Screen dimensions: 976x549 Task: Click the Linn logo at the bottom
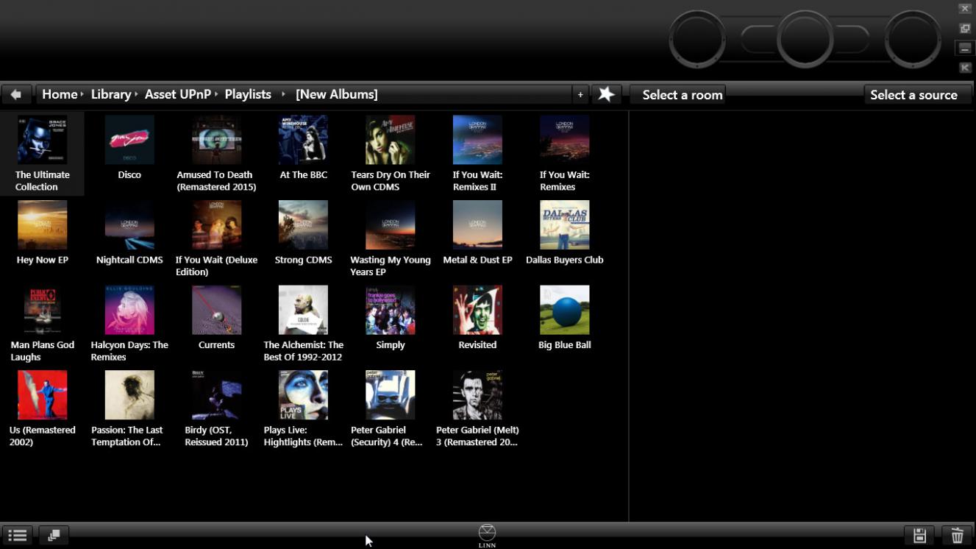click(x=487, y=535)
